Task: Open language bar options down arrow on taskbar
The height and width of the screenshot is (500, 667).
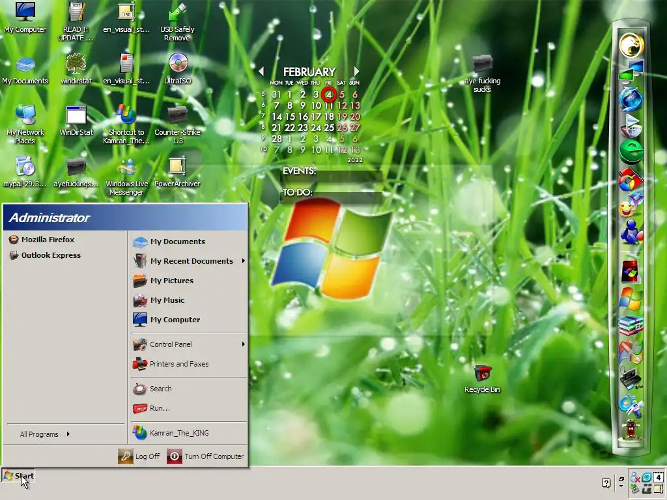Action: pos(621,486)
